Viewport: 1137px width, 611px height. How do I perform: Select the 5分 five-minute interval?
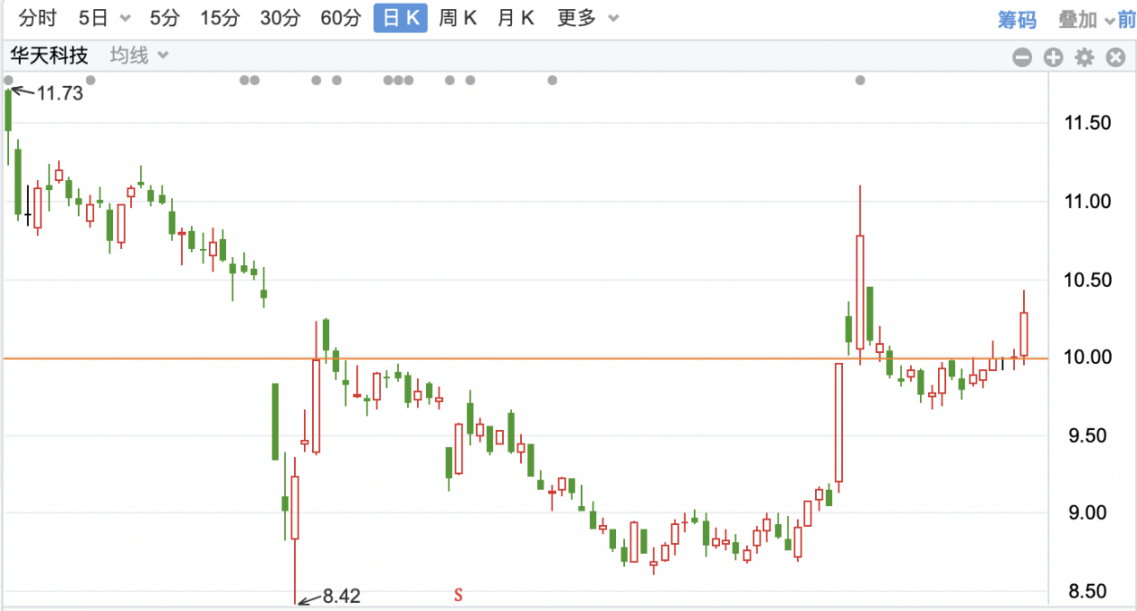[x=164, y=16]
